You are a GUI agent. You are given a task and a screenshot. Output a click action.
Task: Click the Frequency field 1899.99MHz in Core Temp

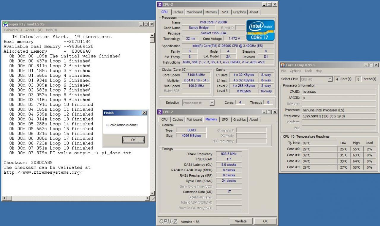(339, 116)
